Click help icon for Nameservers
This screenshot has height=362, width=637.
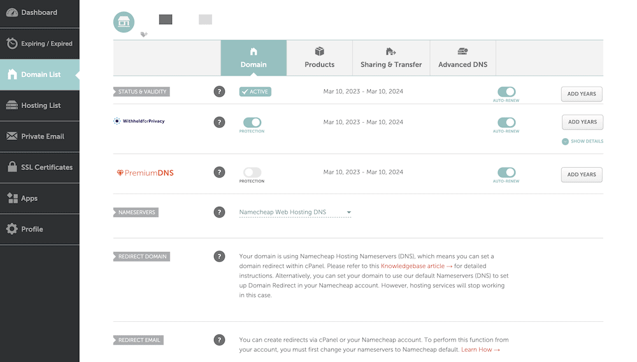pos(219,212)
